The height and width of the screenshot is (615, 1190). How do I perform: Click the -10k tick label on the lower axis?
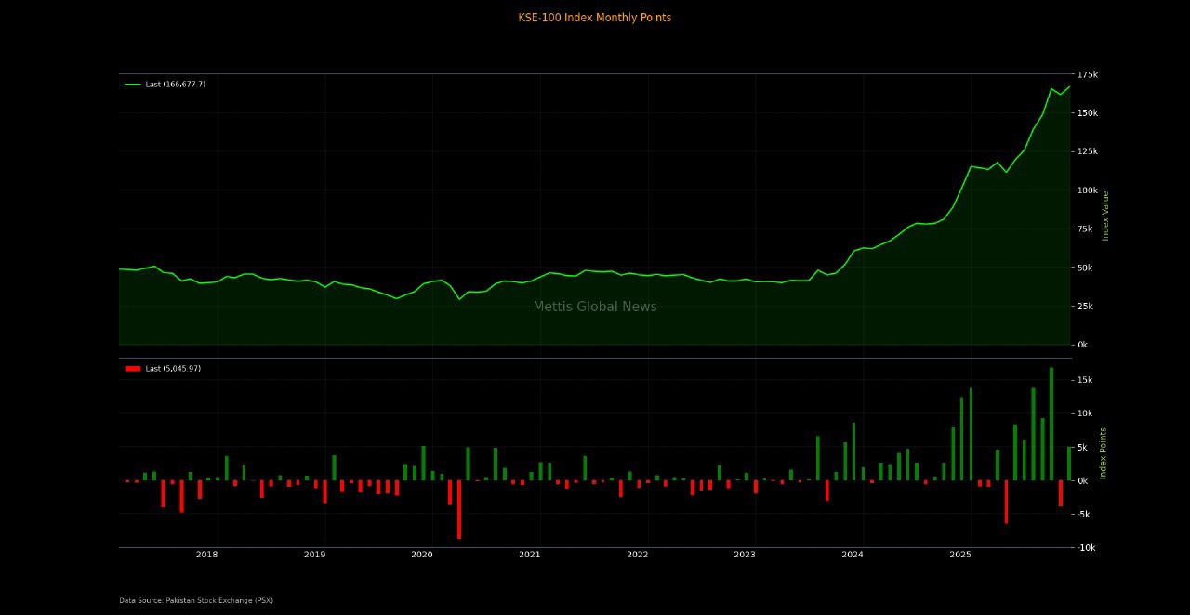click(1086, 548)
